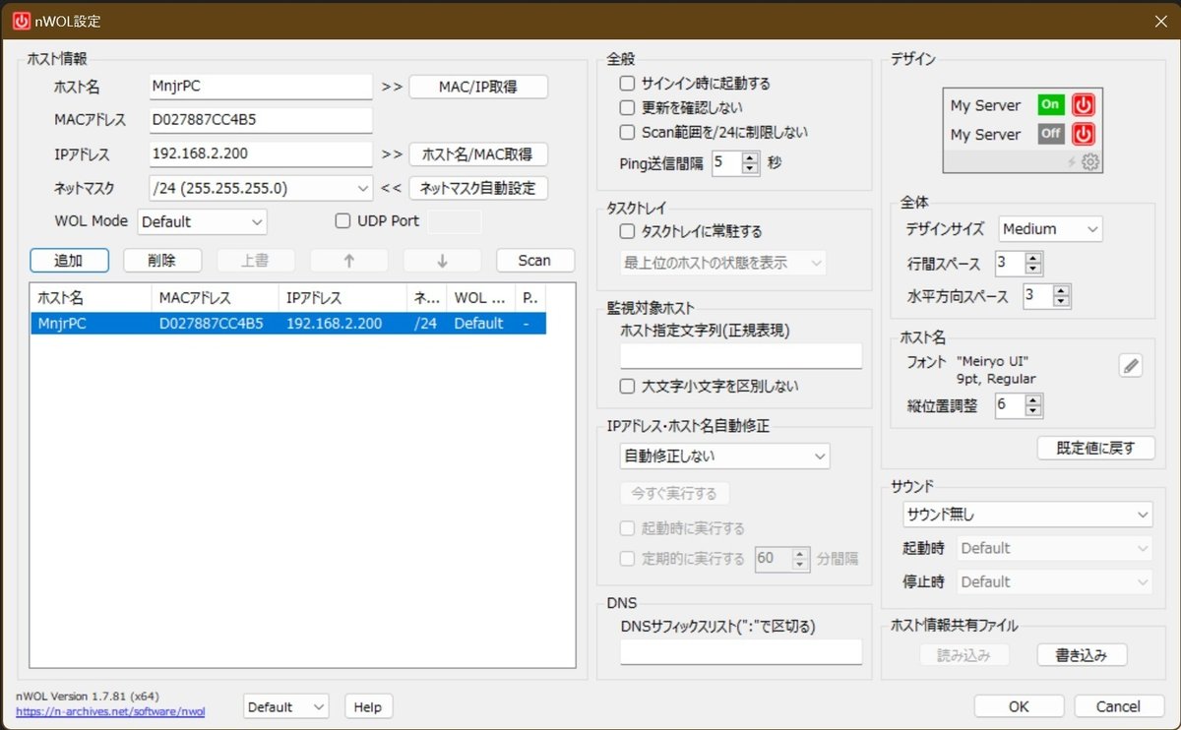Screen dimensions: 1181x730
Task: Open 最上位のホストの状態を表示 dropdown
Action: tap(723, 263)
